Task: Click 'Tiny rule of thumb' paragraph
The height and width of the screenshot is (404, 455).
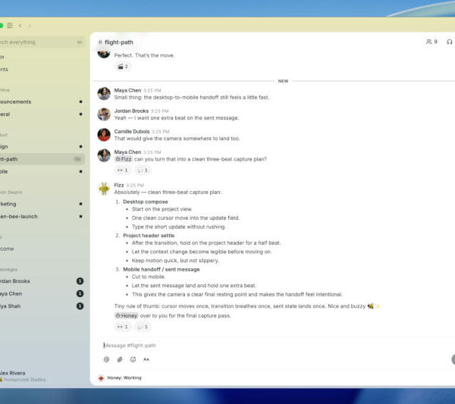Action: pyautogui.click(x=246, y=306)
